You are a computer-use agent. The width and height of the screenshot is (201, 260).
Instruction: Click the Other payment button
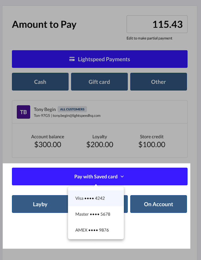click(x=159, y=82)
